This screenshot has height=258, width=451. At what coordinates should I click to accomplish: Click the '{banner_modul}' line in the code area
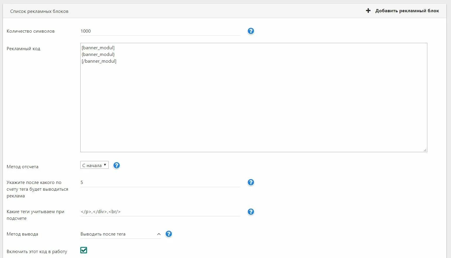pos(98,55)
